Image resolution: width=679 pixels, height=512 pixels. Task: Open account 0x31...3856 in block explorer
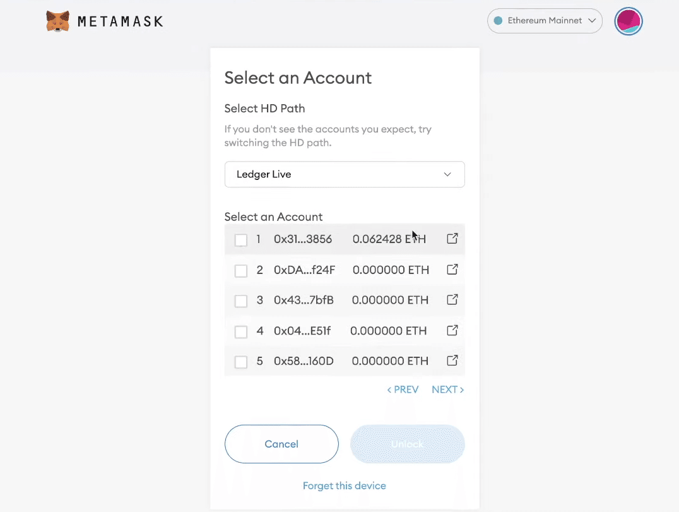tap(452, 239)
